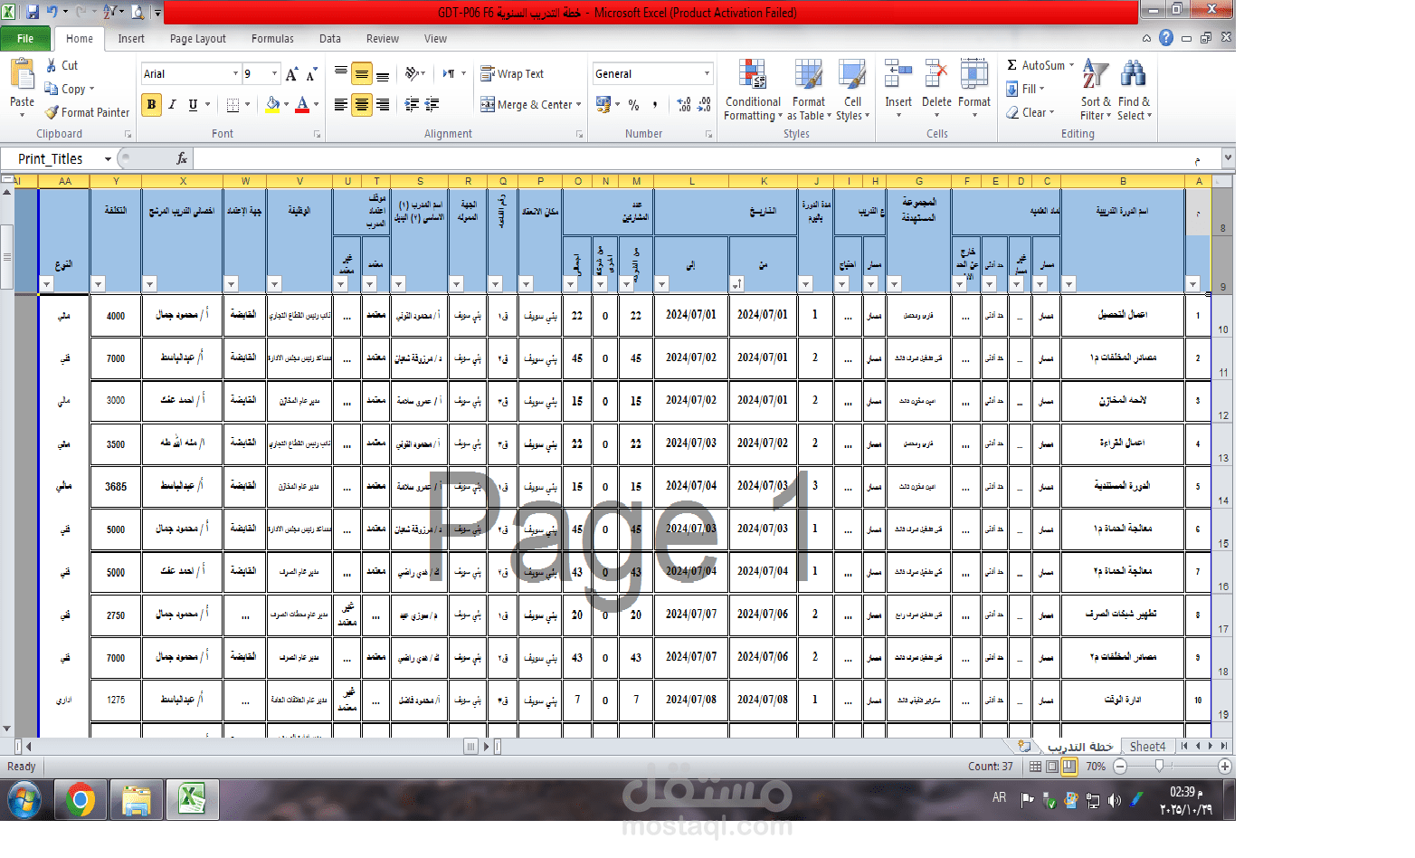
Task: Open Format as Table gallery
Action: 809,90
